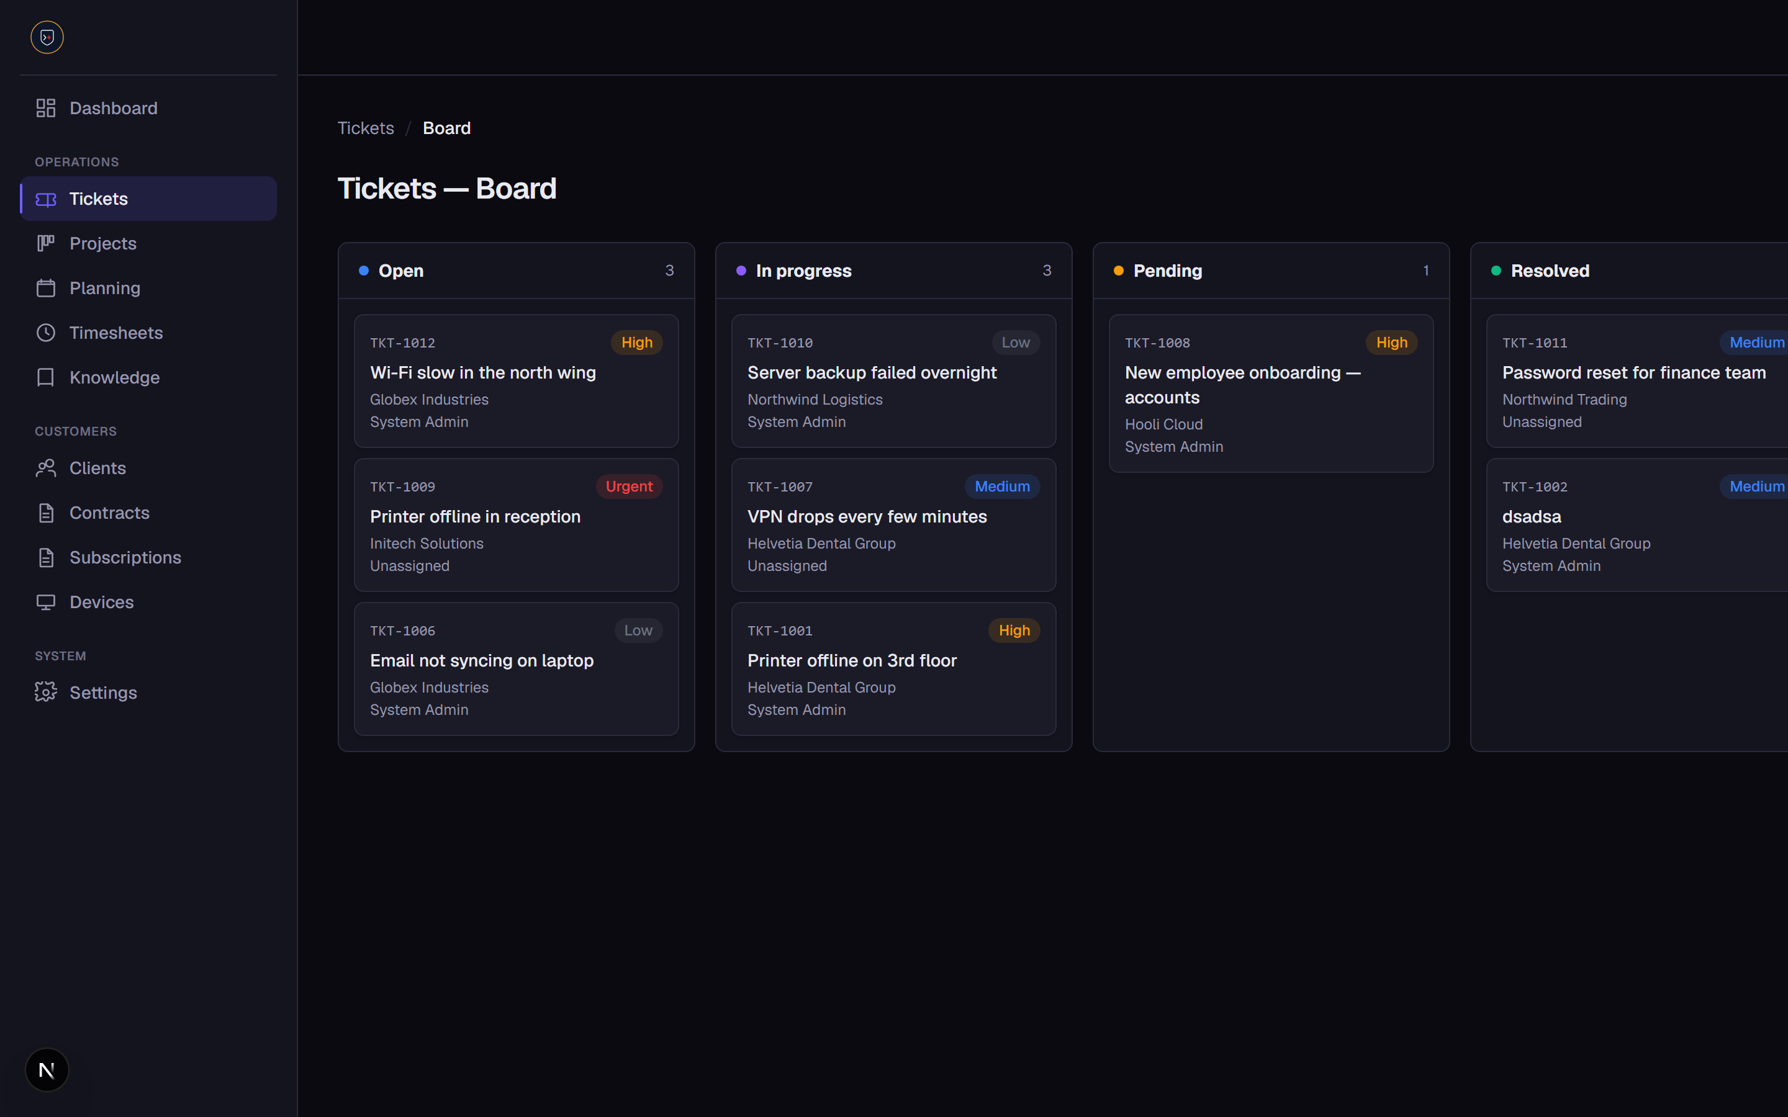Go to Subscriptions
Screen dimensions: 1788x1117
[148, 557]
